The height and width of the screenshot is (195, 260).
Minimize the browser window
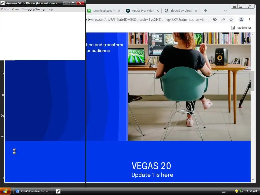point(234,6)
